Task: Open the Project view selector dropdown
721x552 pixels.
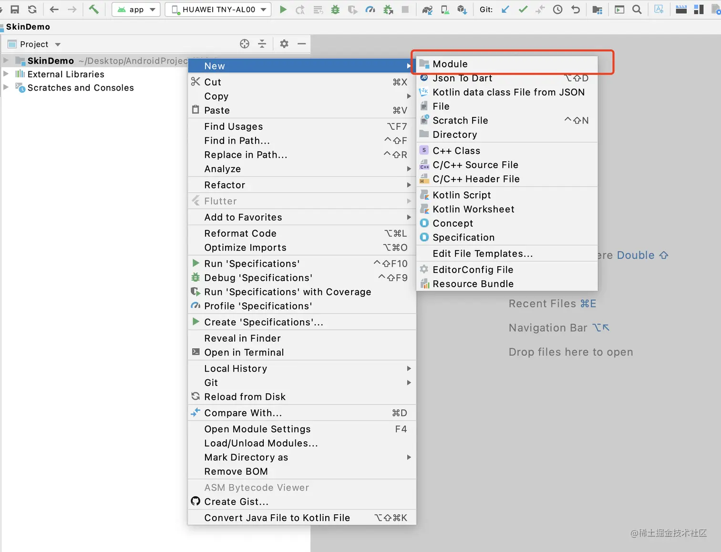Action: tap(34, 44)
